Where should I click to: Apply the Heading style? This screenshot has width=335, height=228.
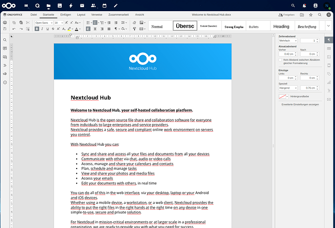point(283,26)
